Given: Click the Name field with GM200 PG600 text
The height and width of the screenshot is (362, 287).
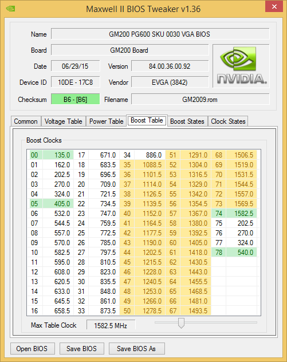Looking at the screenshot, I should point(160,34).
